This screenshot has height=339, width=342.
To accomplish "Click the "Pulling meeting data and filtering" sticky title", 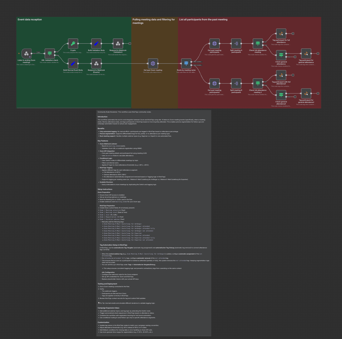I will pyautogui.click(x=154, y=21).
